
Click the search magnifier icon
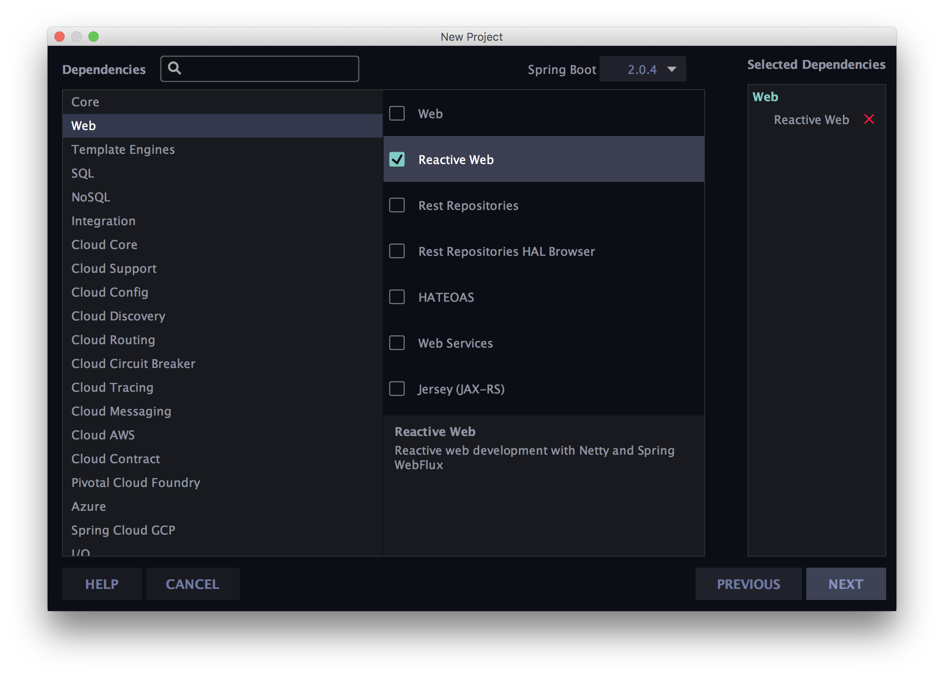point(174,68)
